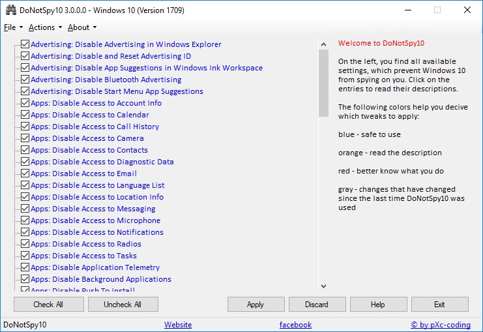Image resolution: width=483 pixels, height=332 pixels.
Task: Uncheck Disable Advertising in Windows Explorer checkbox
Action: click(x=25, y=44)
